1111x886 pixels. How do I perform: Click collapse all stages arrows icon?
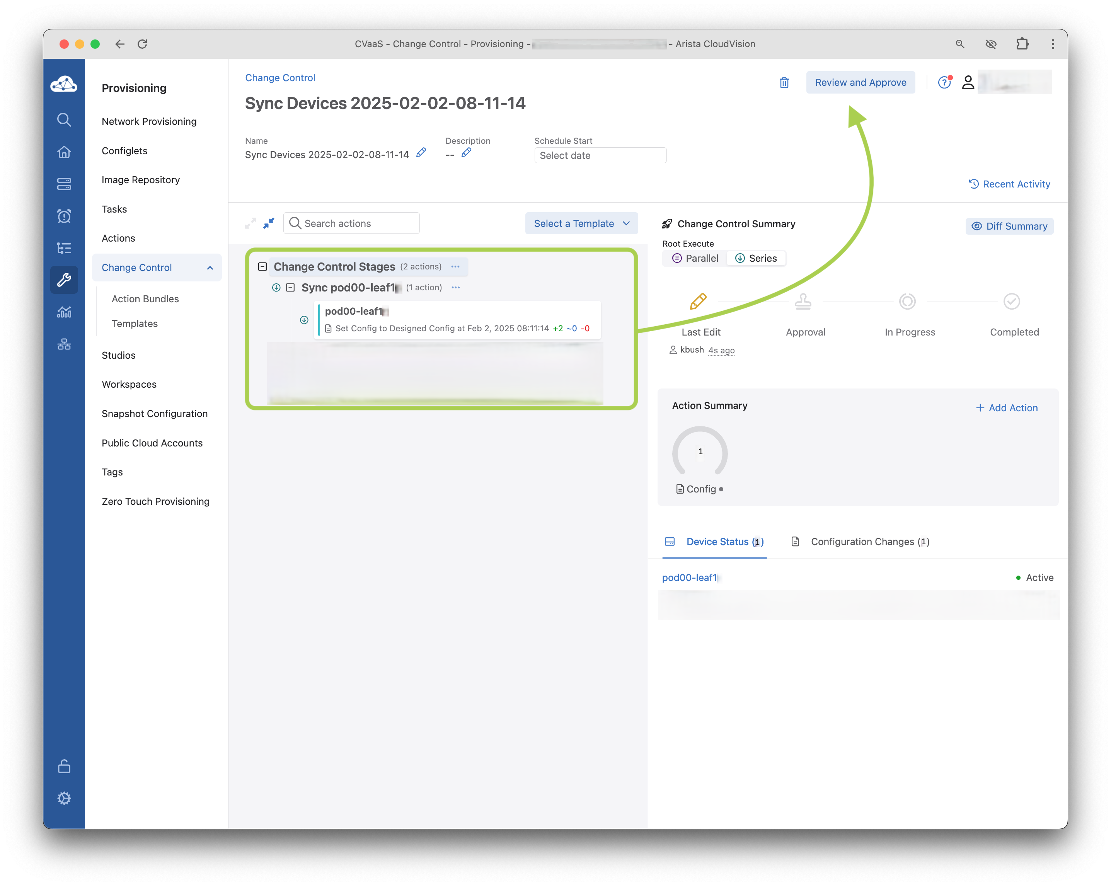click(x=269, y=223)
